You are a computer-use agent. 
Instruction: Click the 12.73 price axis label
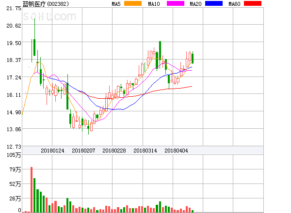point(14,147)
